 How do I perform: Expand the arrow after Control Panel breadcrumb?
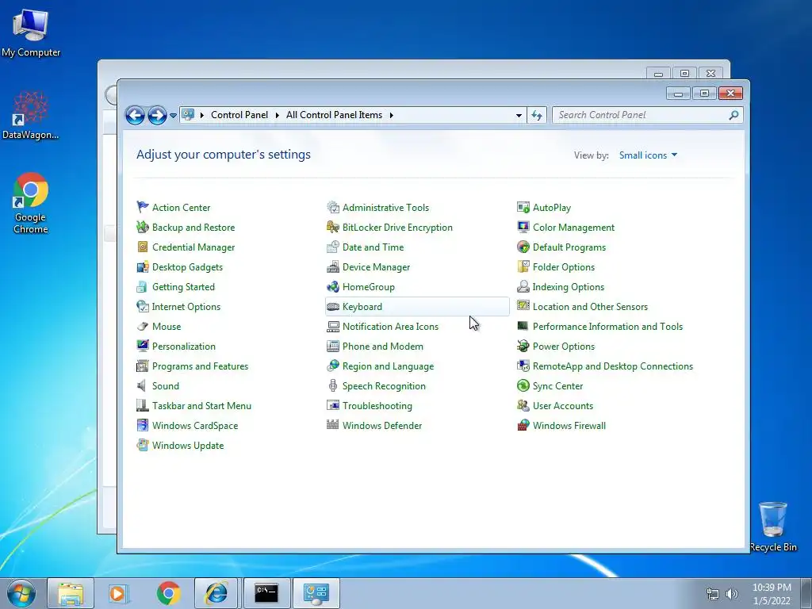[x=277, y=115]
